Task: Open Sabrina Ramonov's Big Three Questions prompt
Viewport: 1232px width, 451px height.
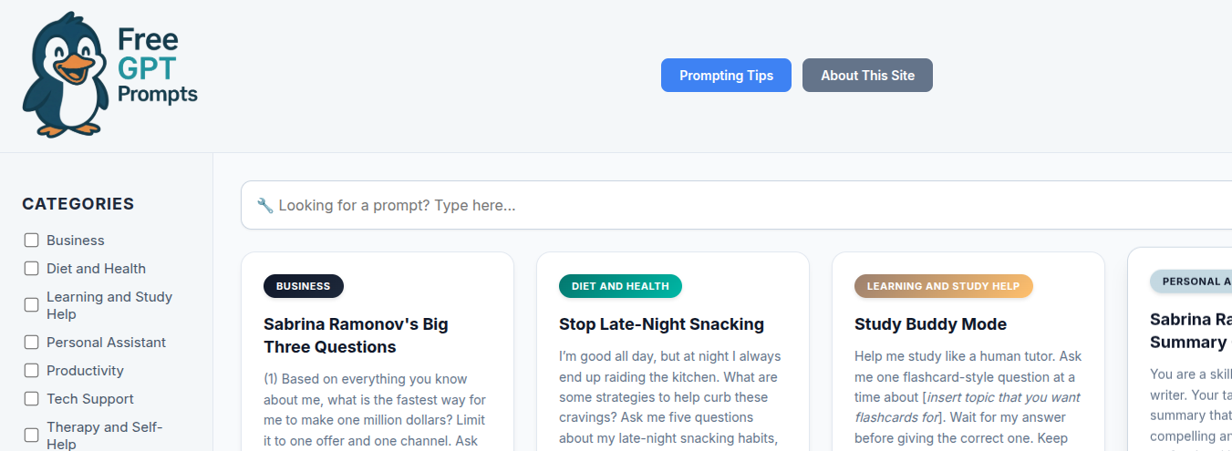Action: pyautogui.click(x=356, y=335)
